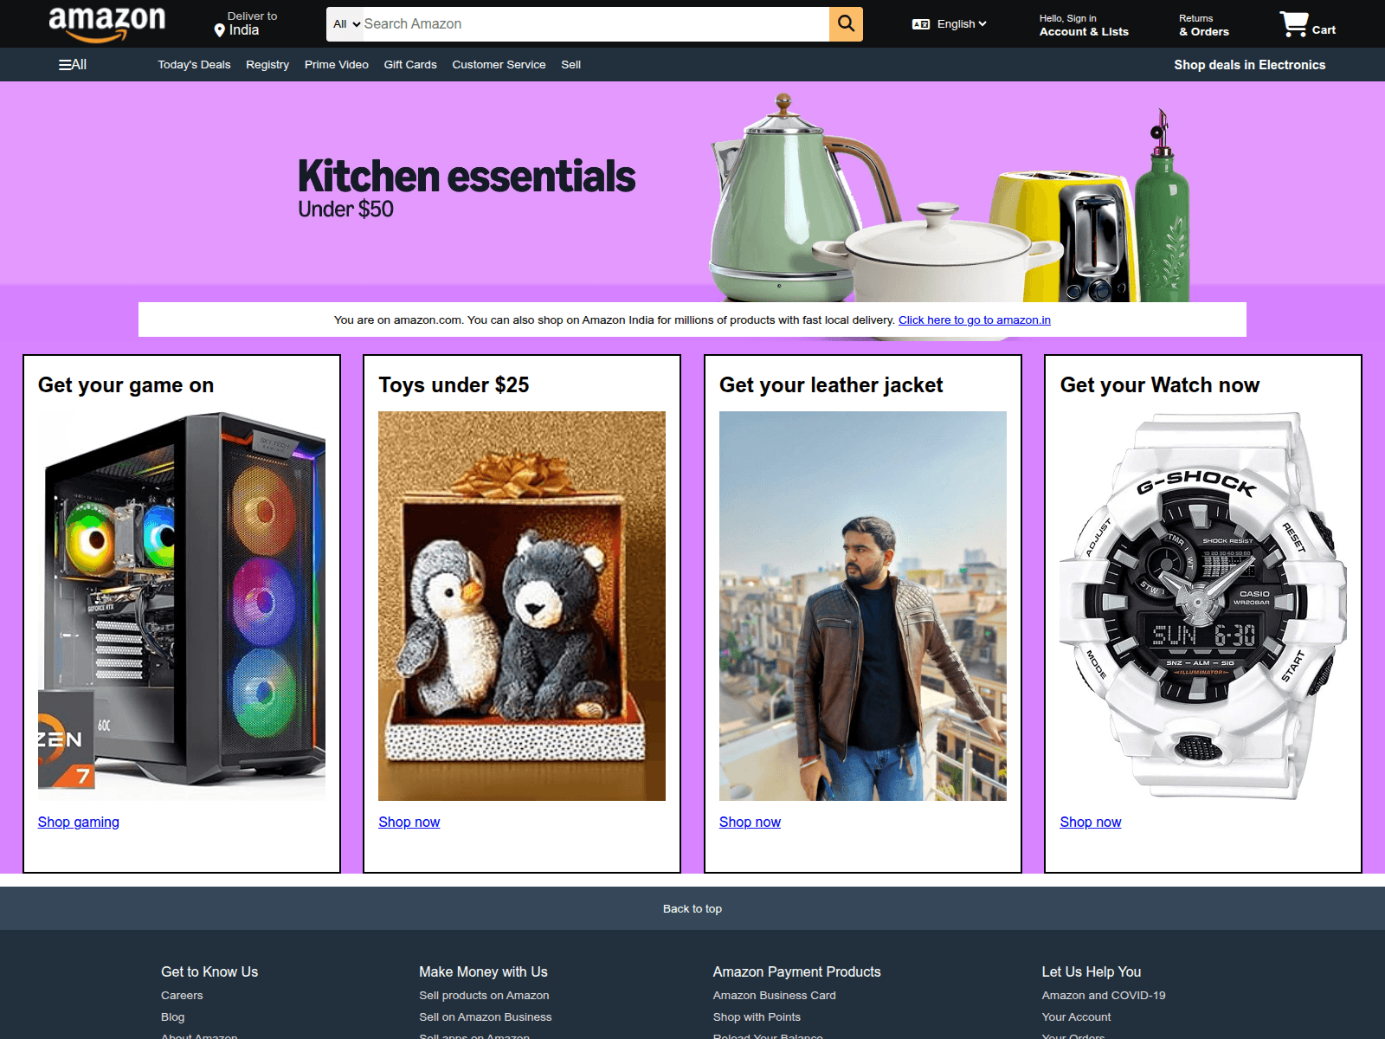Open Customer Service
Viewport: 1385px width, 1039px height.
499,65
